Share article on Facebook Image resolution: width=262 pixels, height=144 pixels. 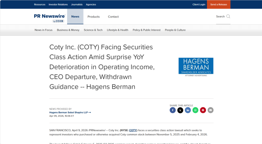tap(173, 110)
